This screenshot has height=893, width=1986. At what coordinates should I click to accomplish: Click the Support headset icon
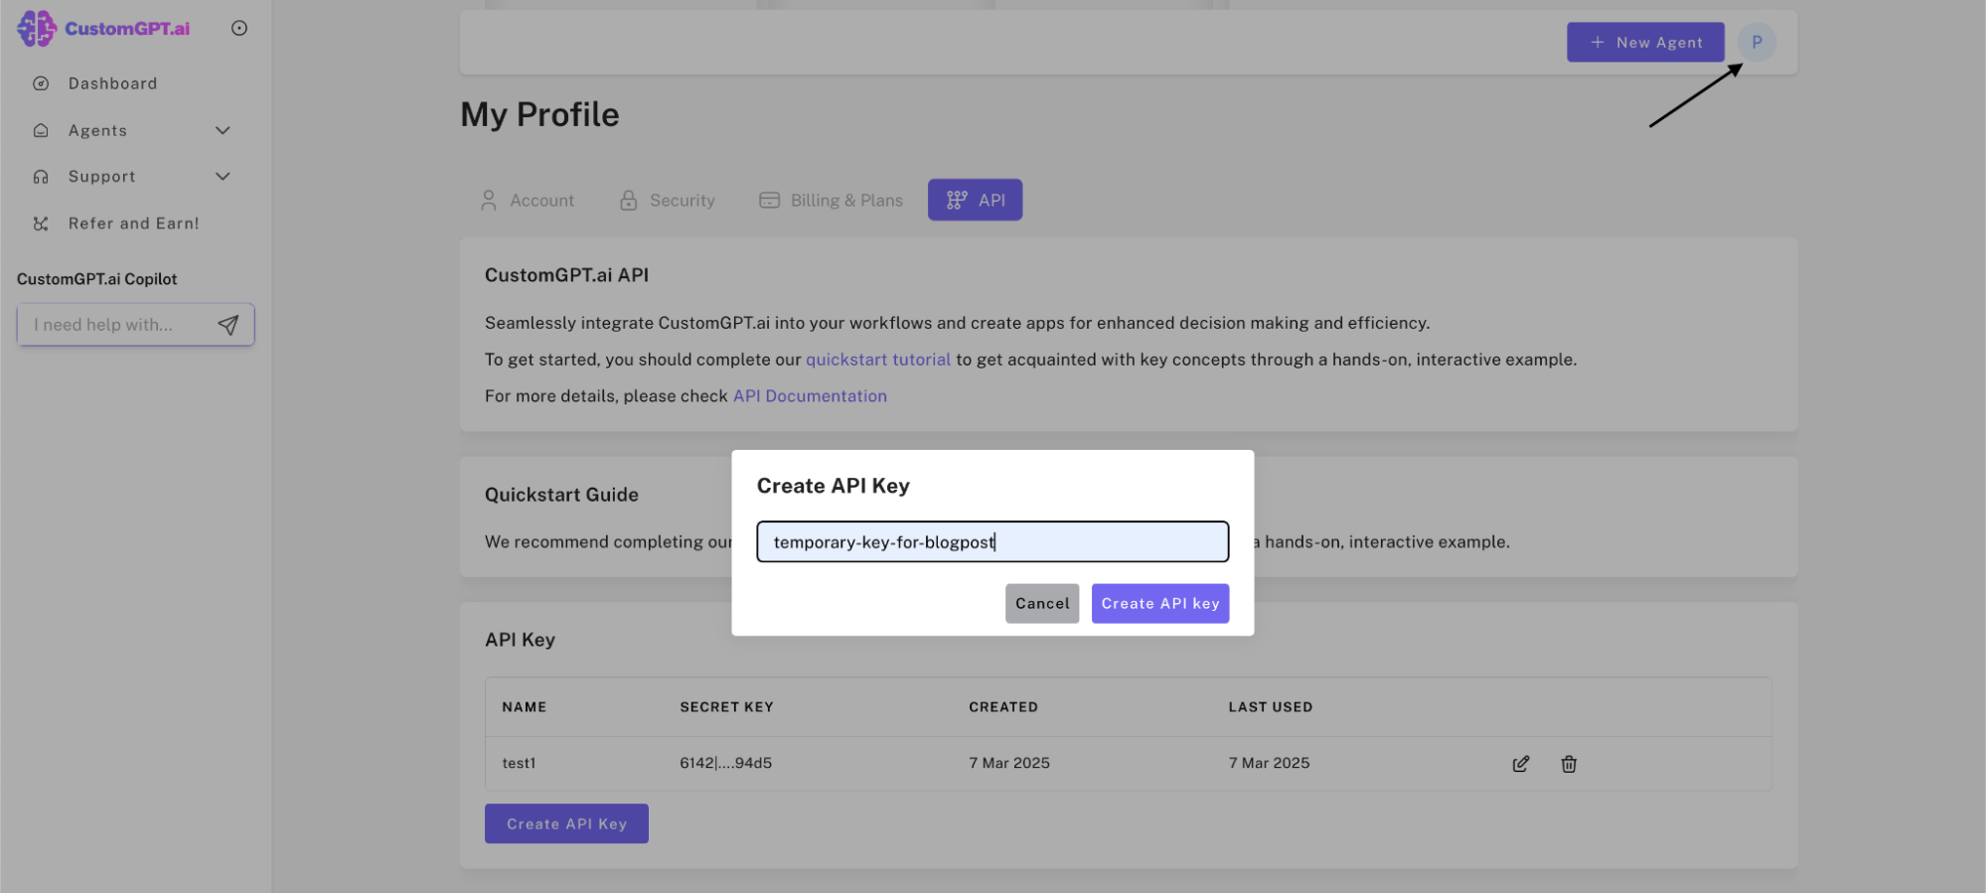[x=41, y=177]
